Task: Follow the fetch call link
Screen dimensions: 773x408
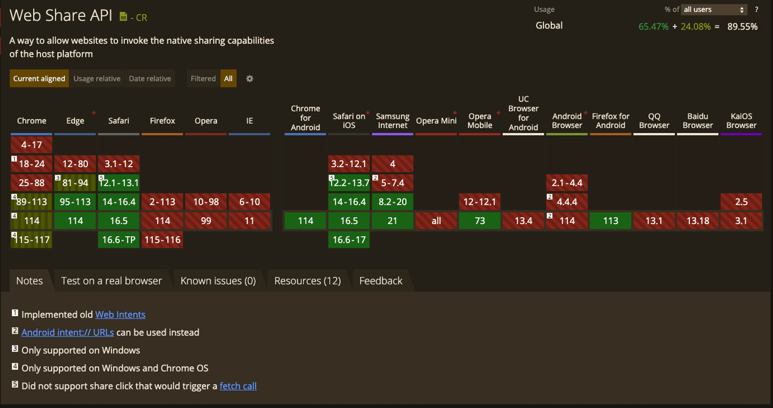Action: (x=238, y=386)
